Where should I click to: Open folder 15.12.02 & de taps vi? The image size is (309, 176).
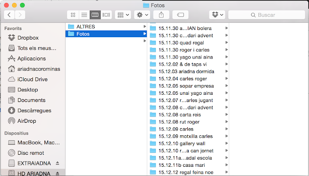pos(188,64)
